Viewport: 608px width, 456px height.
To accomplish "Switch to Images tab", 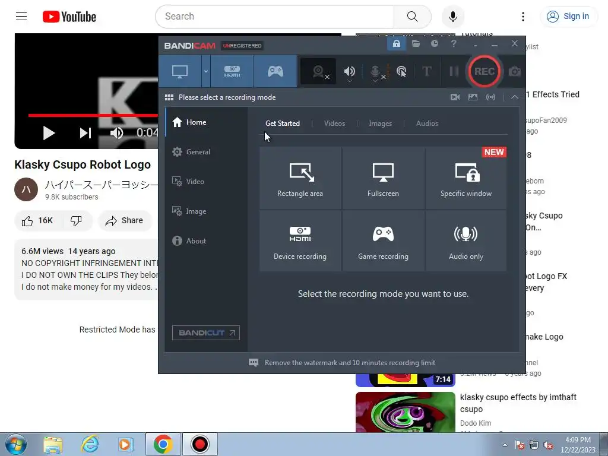I will click(x=380, y=123).
